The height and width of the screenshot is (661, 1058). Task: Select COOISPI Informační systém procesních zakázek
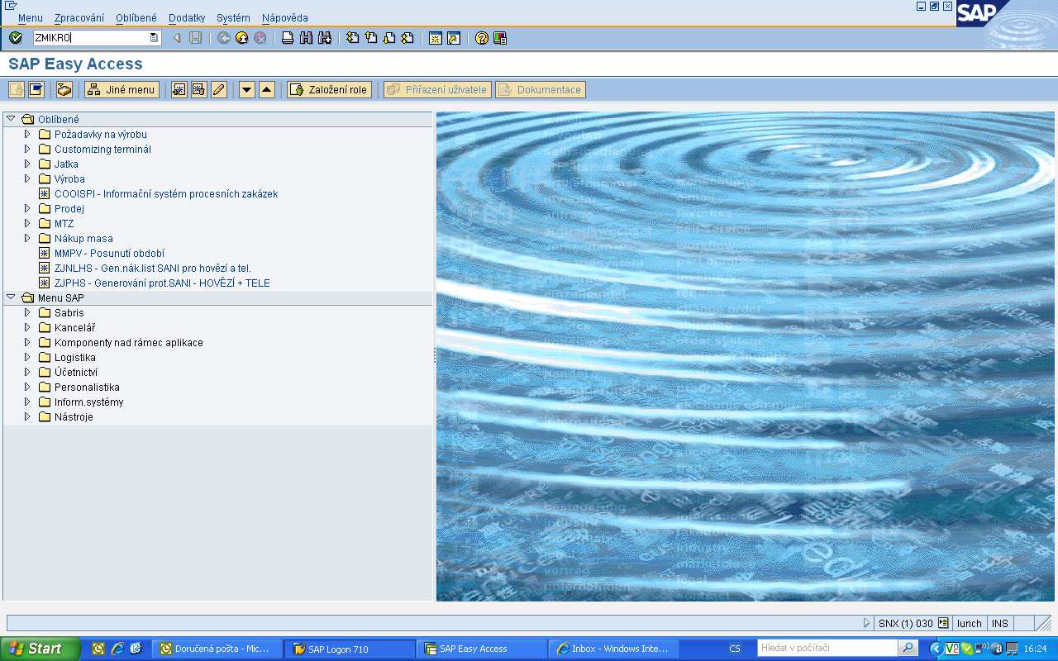pyautogui.click(x=166, y=193)
